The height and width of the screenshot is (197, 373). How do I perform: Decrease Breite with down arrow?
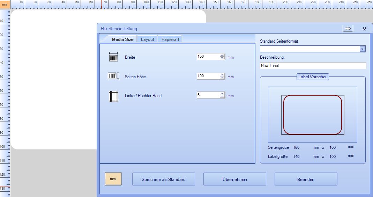(222, 58)
